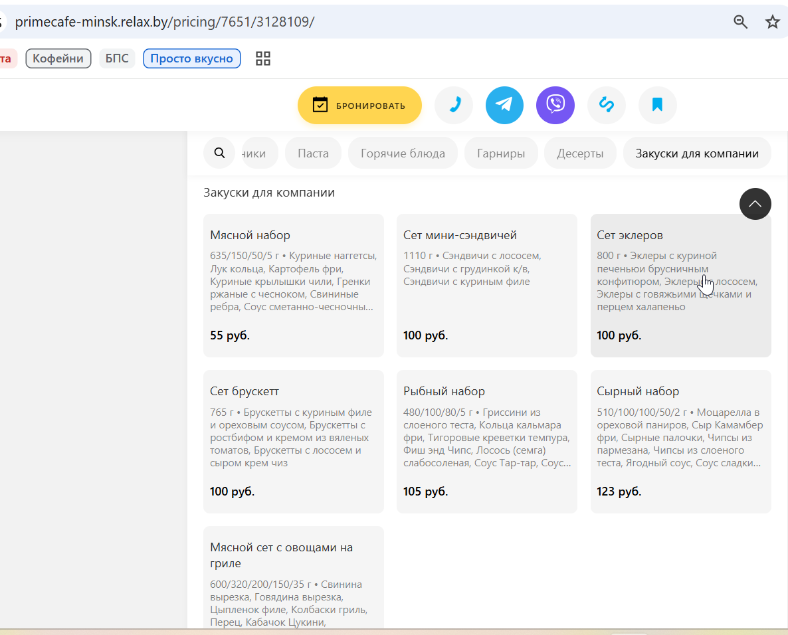Switch to the Гарниры category

(501, 153)
